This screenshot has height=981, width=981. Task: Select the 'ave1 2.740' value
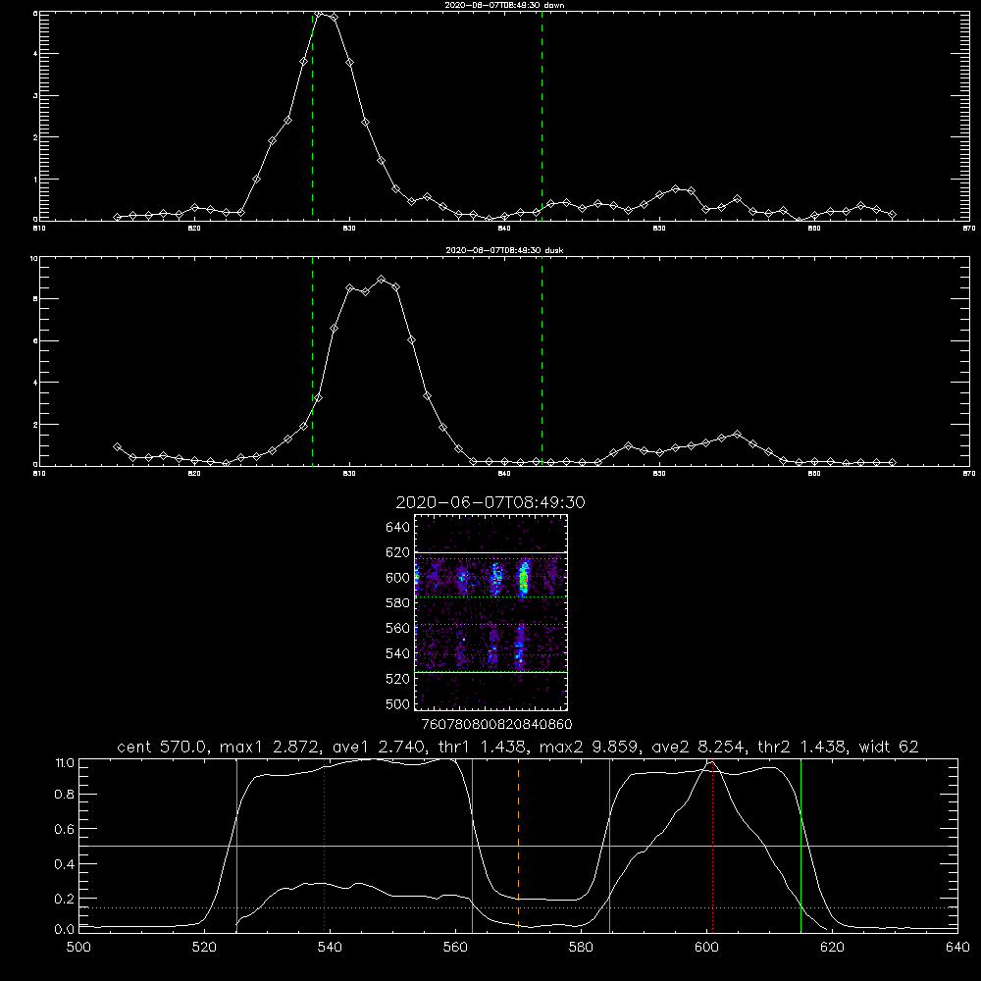pyautogui.click(x=378, y=747)
